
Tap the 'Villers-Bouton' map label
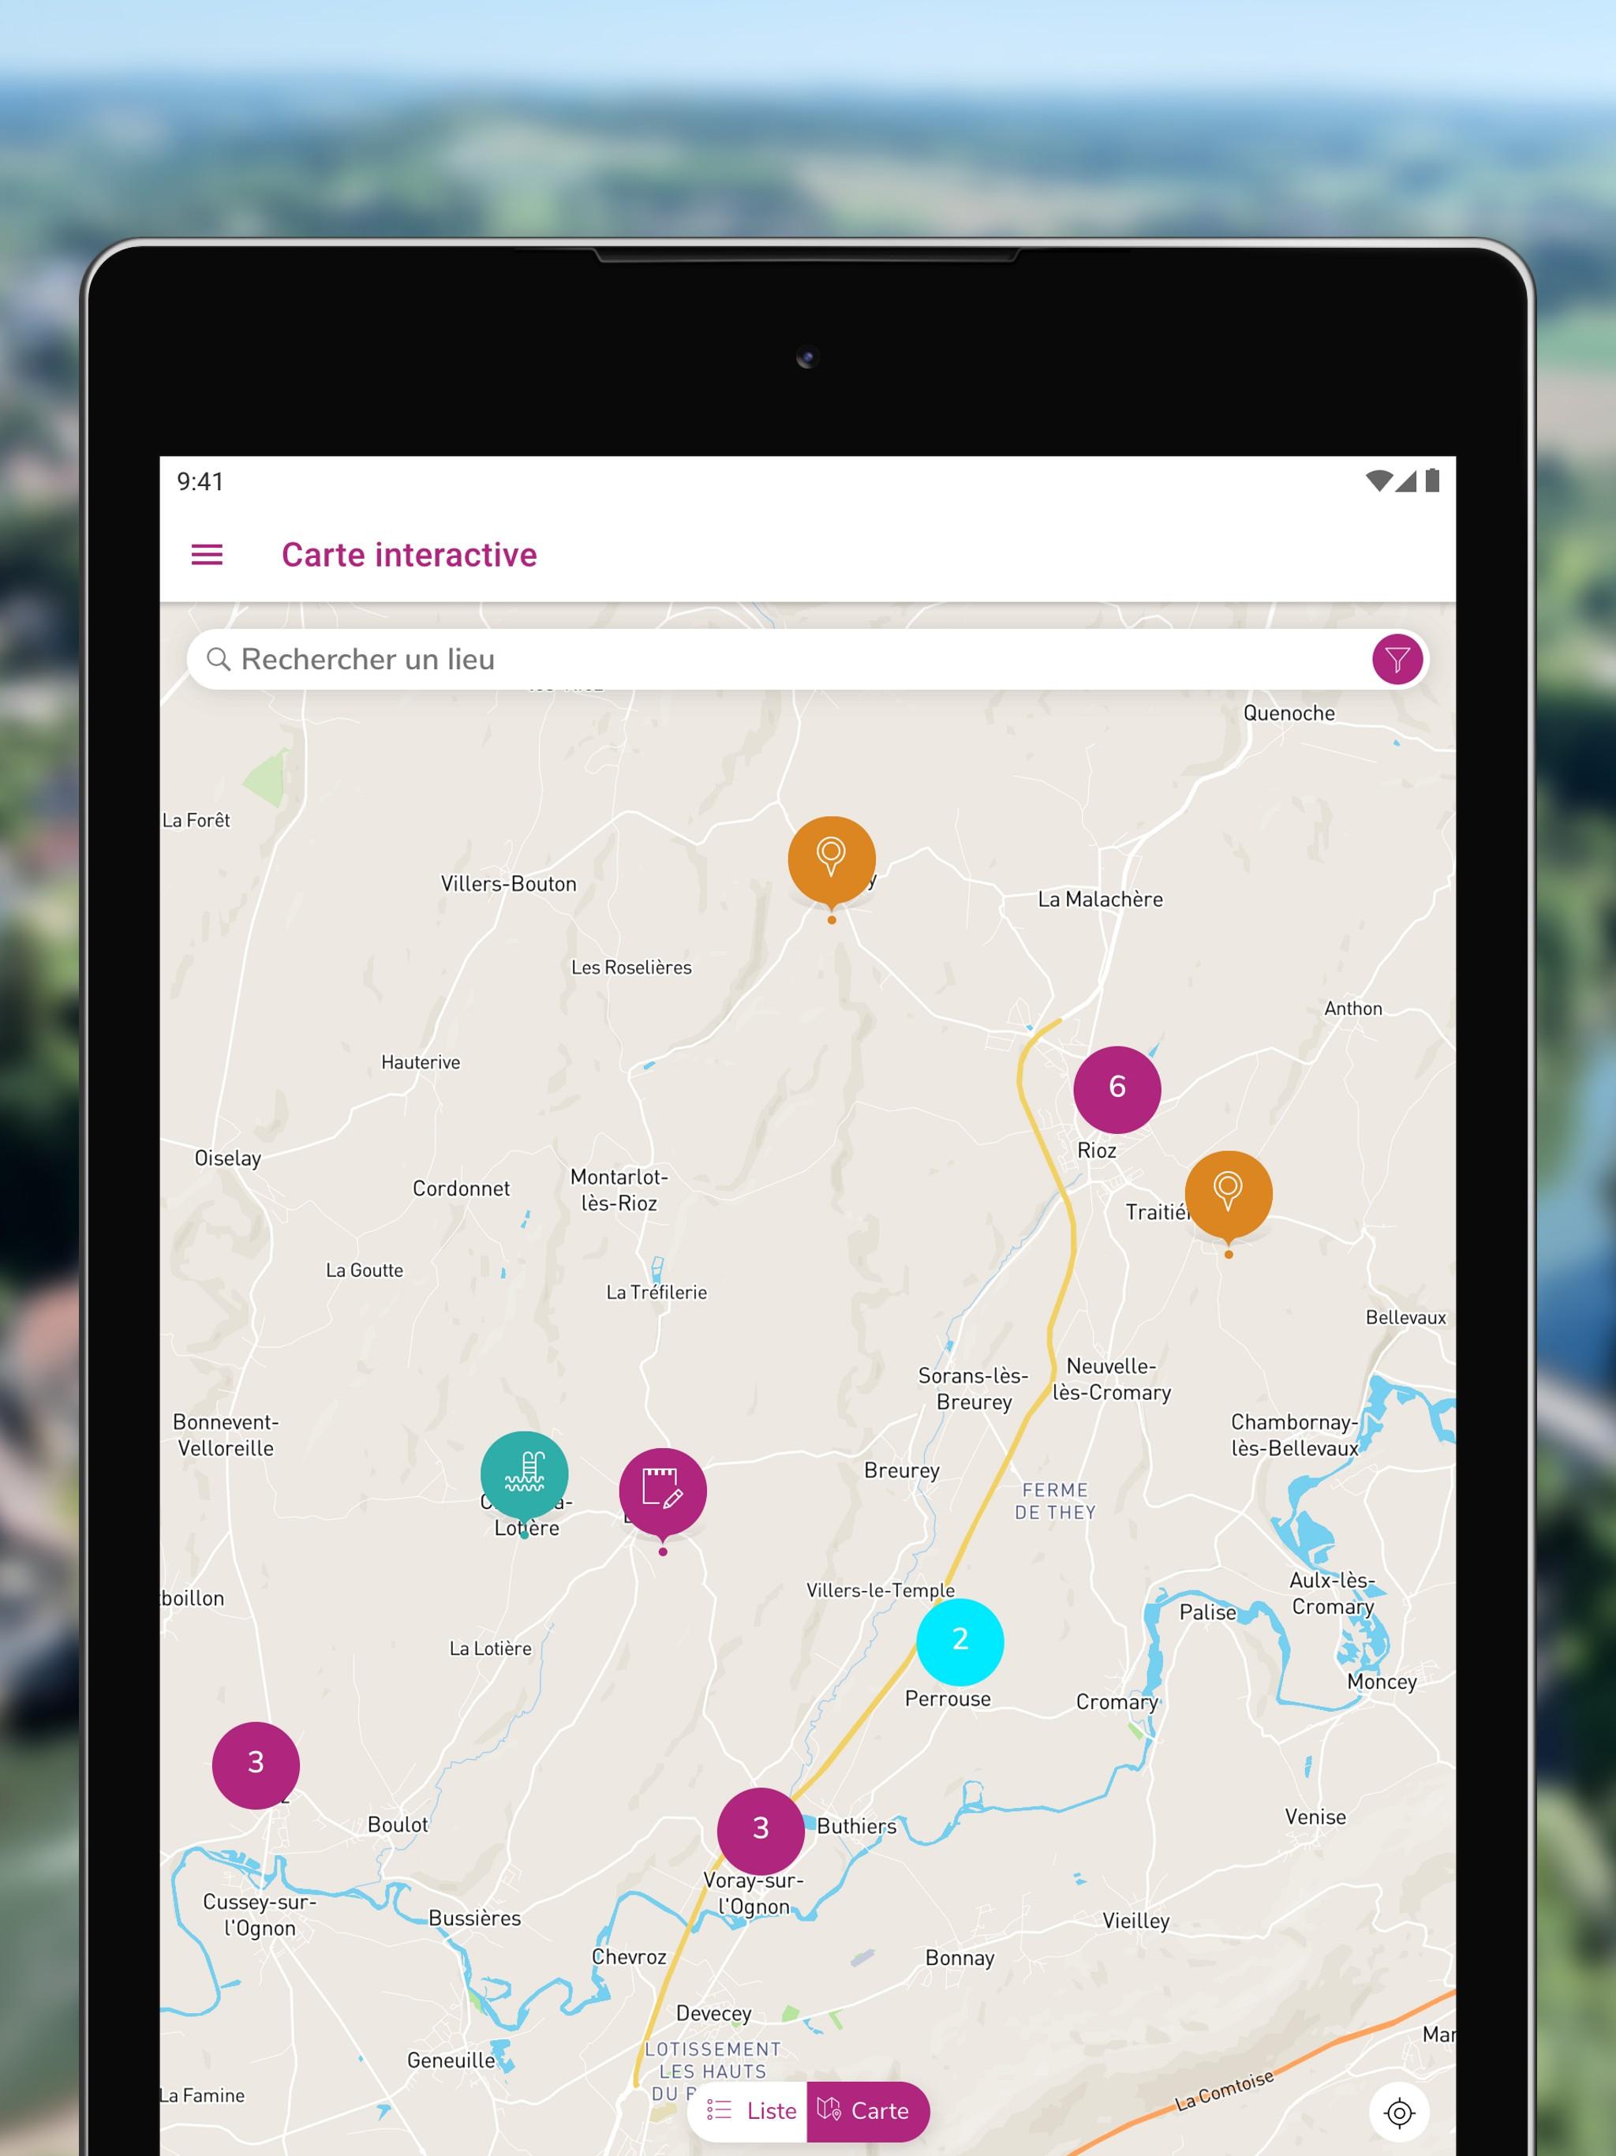click(x=509, y=884)
